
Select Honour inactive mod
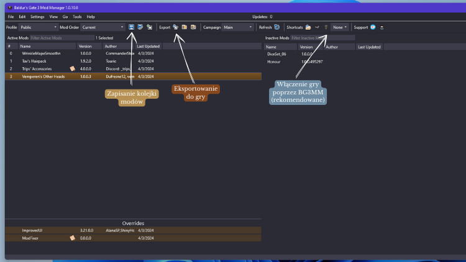274,62
